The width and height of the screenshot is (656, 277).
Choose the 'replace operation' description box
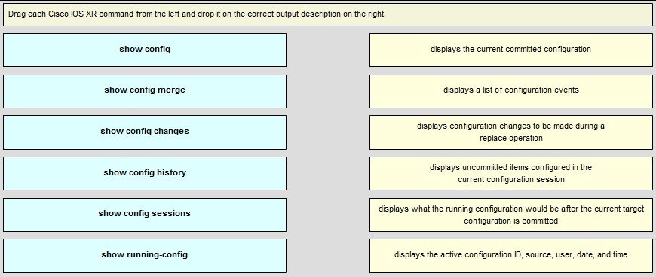(x=510, y=132)
